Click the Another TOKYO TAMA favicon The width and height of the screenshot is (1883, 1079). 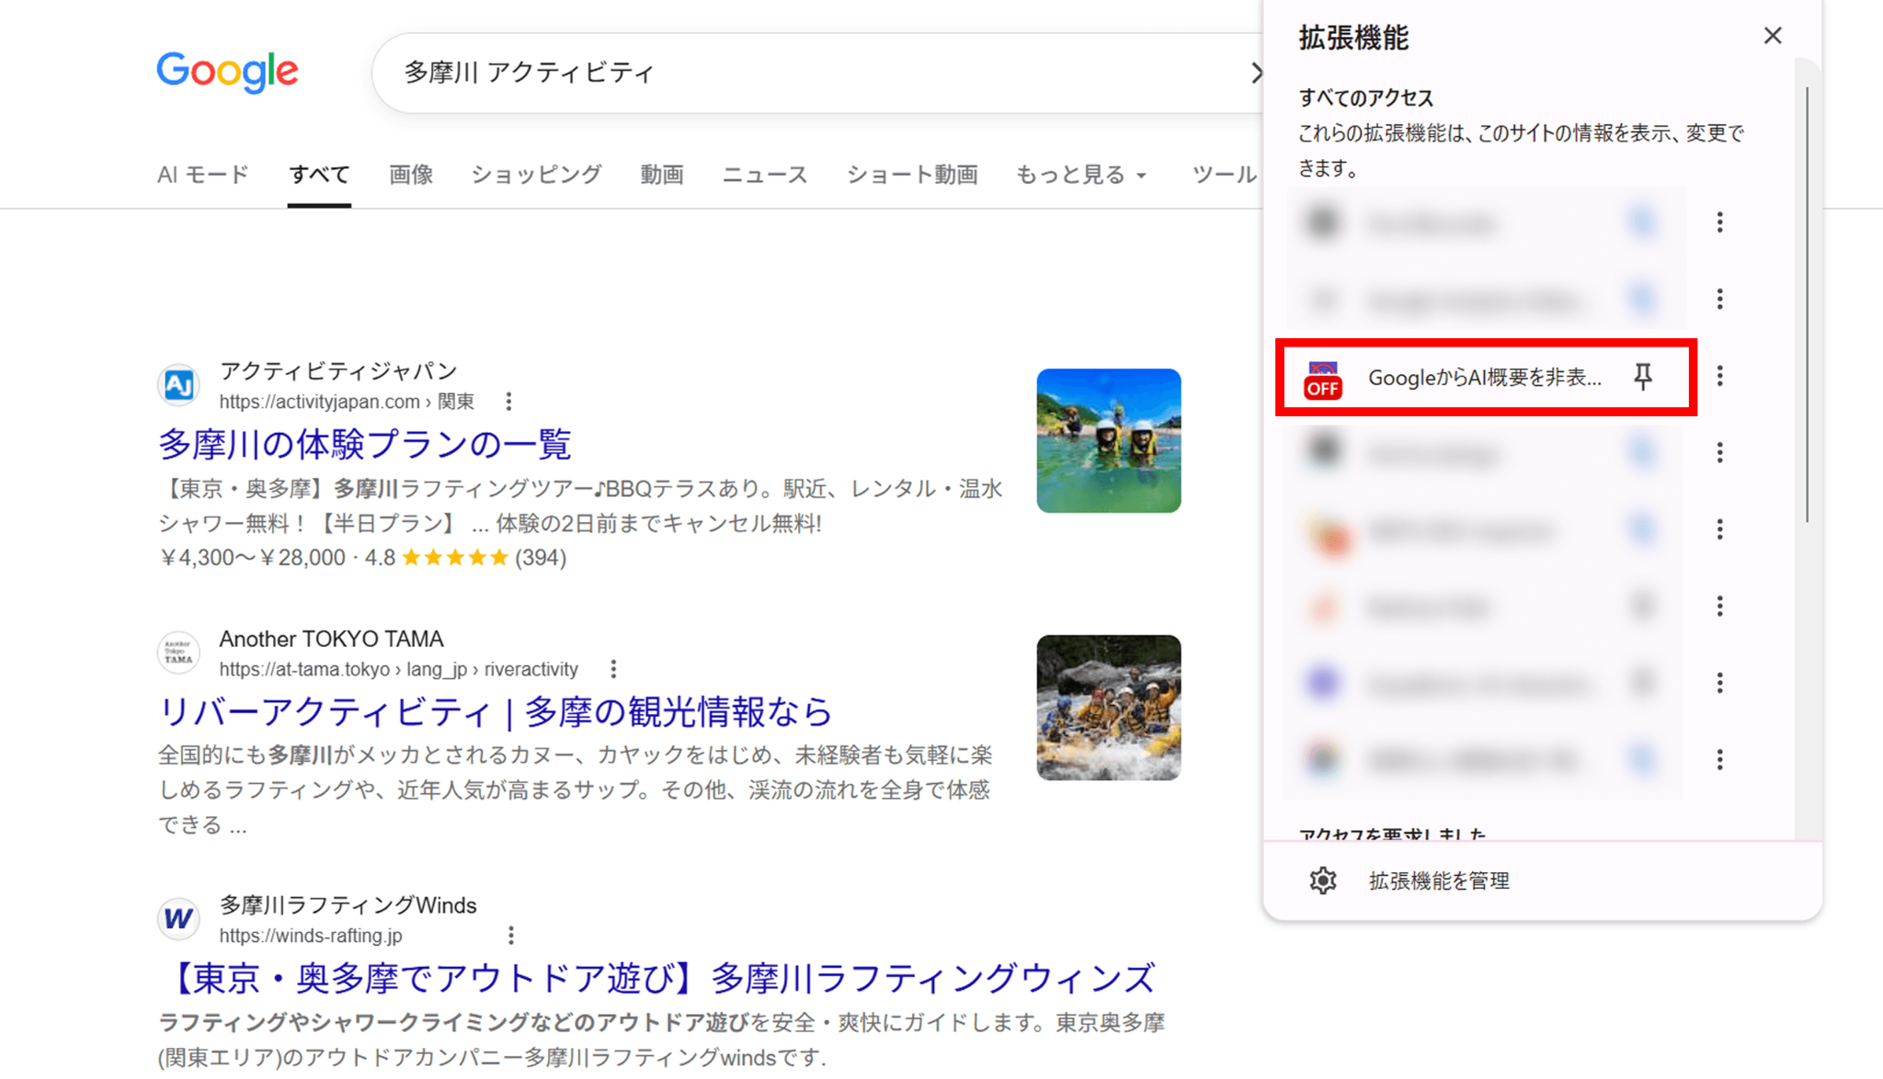point(178,653)
